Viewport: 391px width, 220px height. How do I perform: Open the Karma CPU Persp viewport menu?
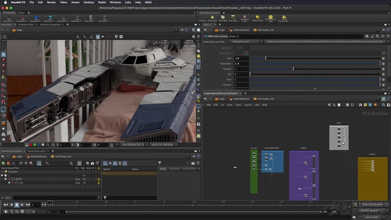[x=169, y=43]
